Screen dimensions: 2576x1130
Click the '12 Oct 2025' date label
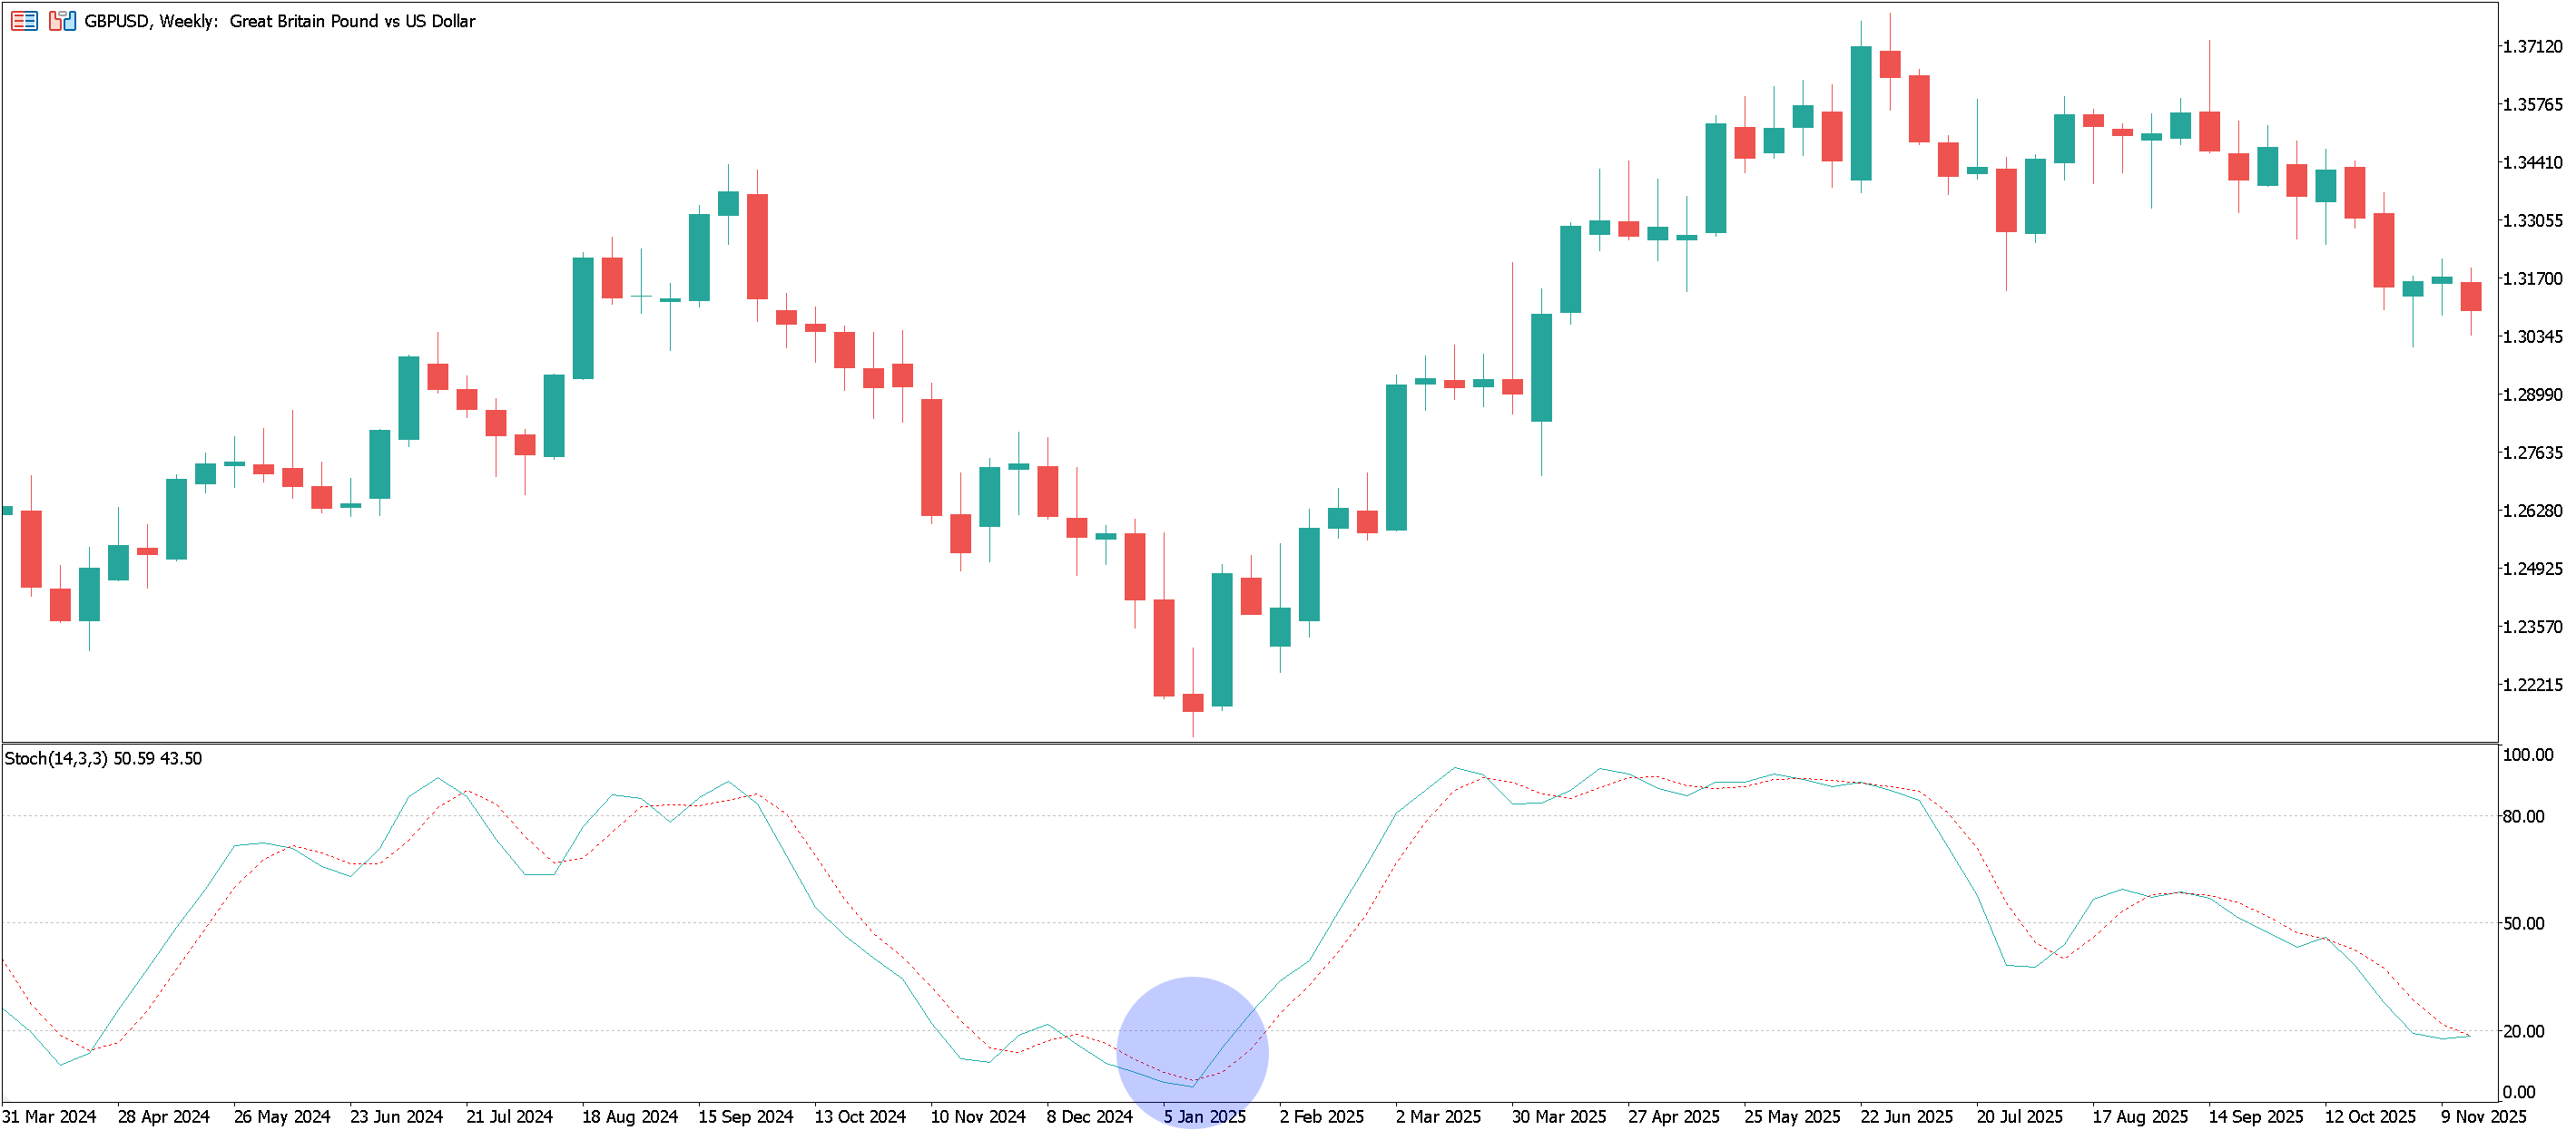point(2370,1117)
